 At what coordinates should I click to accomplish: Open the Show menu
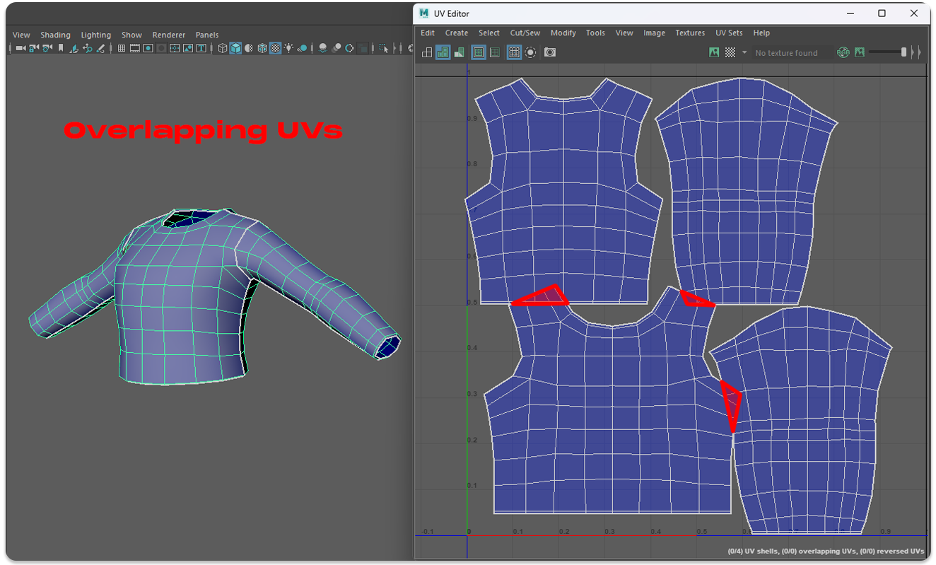(131, 35)
